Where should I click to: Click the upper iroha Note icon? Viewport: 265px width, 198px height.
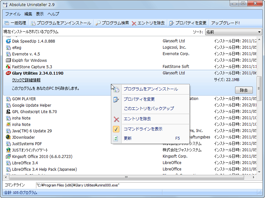[x=8, y=118]
